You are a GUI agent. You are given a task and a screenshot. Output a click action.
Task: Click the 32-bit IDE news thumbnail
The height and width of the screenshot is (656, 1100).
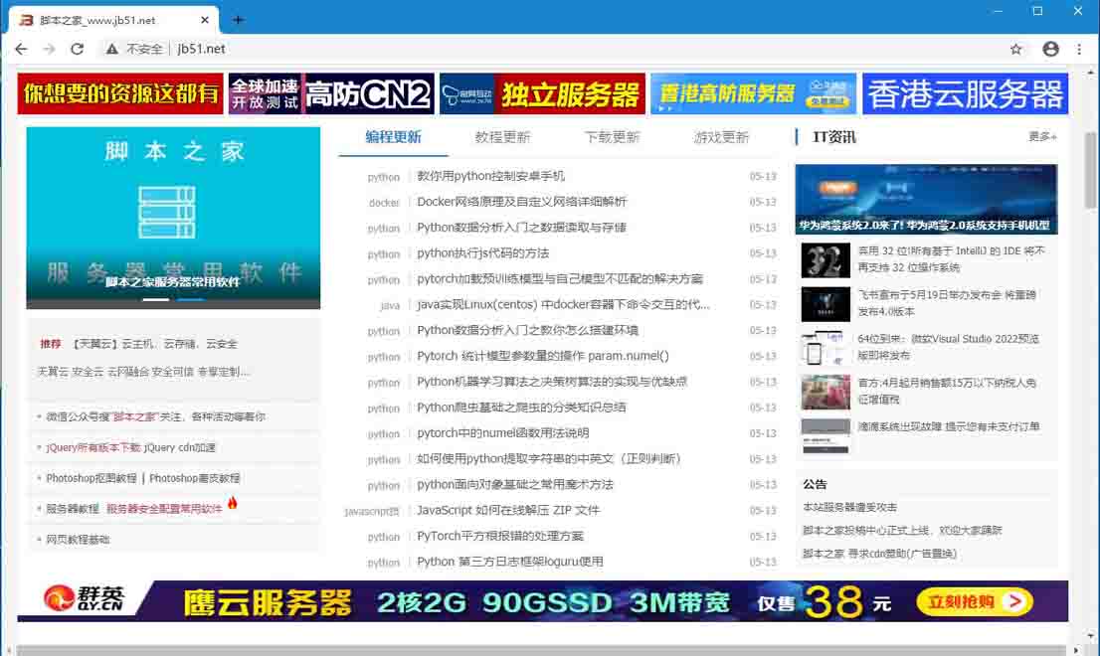pos(825,260)
